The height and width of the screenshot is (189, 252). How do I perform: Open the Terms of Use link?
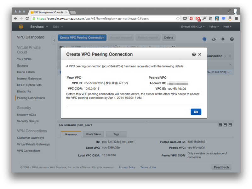pos(148,167)
